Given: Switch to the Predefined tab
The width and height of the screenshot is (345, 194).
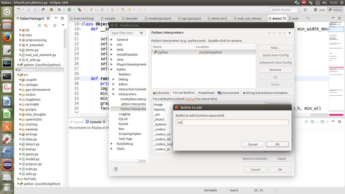Looking at the screenshot, I should 206,93.
